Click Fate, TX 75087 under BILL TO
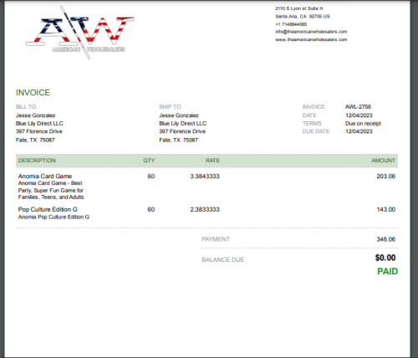The width and height of the screenshot is (418, 358). pyautogui.click(x=35, y=140)
